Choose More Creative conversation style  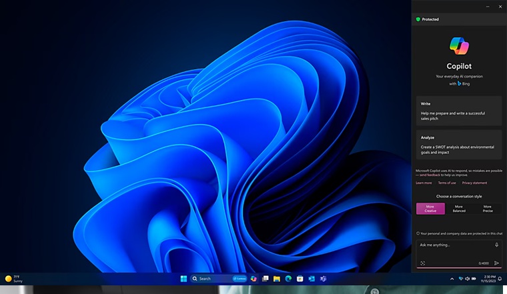click(x=430, y=209)
